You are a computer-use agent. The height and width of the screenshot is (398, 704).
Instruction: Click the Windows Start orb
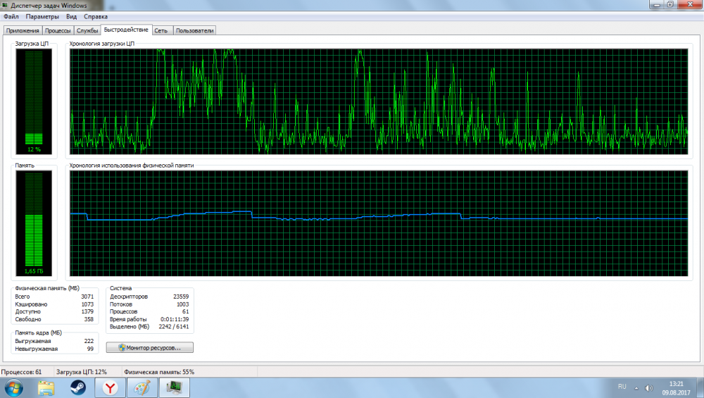tap(13, 387)
